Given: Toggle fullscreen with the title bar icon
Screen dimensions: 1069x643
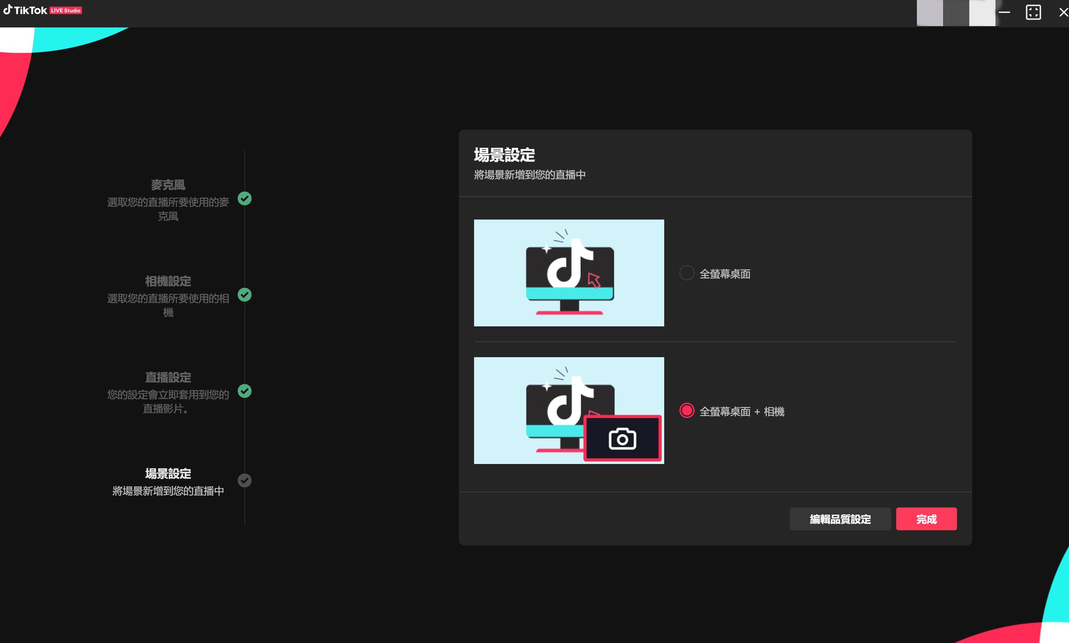Looking at the screenshot, I should 1033,12.
